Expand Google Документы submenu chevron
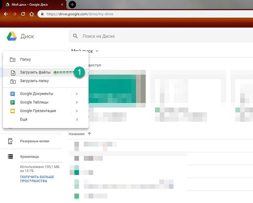This screenshot has height=203, width=253. (77, 94)
